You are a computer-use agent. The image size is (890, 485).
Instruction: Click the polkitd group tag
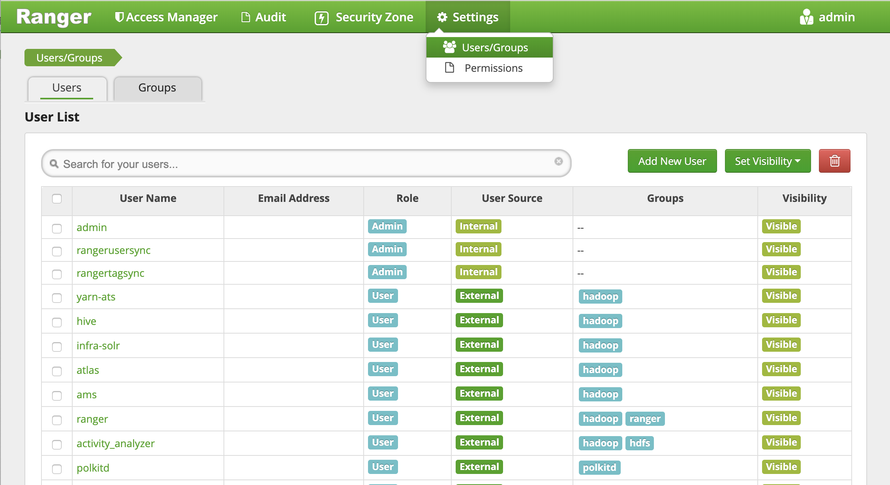click(x=600, y=468)
